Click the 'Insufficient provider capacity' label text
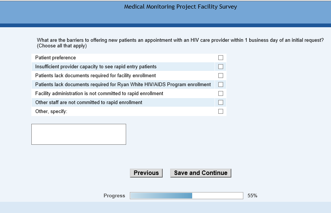This screenshot has width=331, height=213. [x=96, y=67]
